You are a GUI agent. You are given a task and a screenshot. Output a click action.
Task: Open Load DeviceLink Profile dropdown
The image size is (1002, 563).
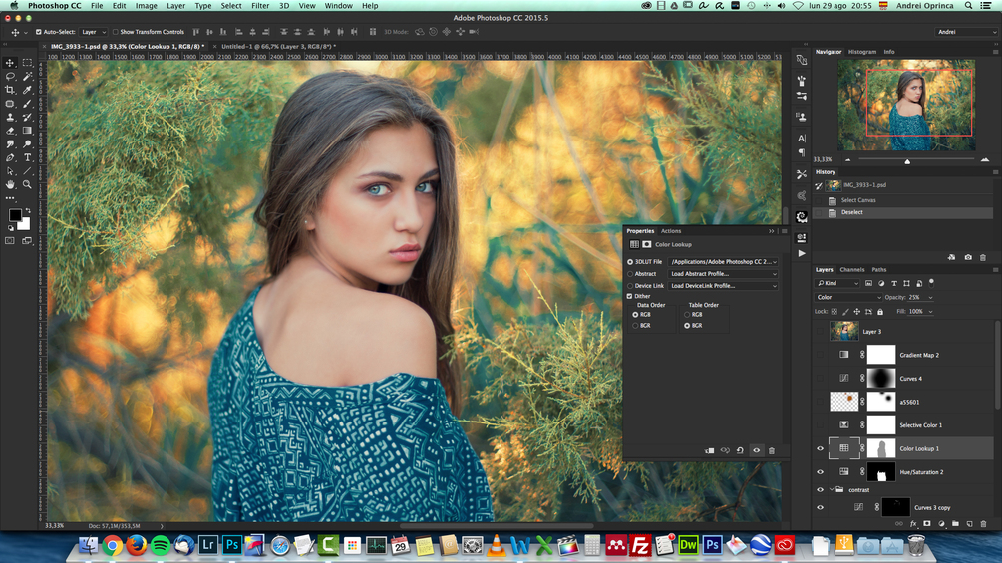[724, 286]
